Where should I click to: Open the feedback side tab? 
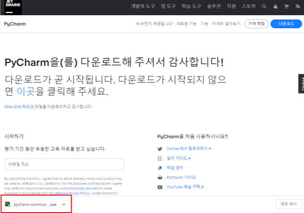pyautogui.click(x=301, y=84)
